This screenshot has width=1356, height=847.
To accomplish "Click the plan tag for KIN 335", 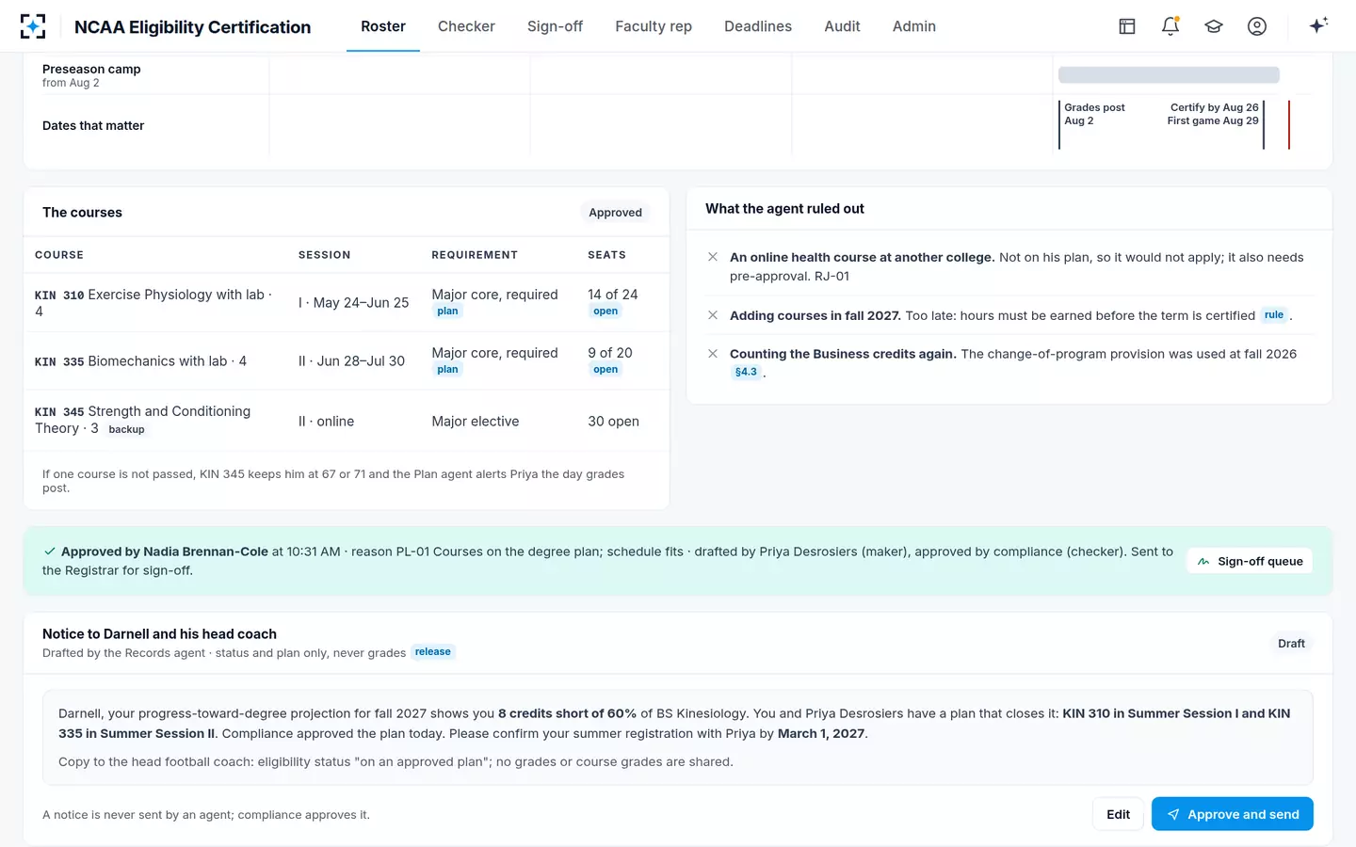I will point(447,370).
